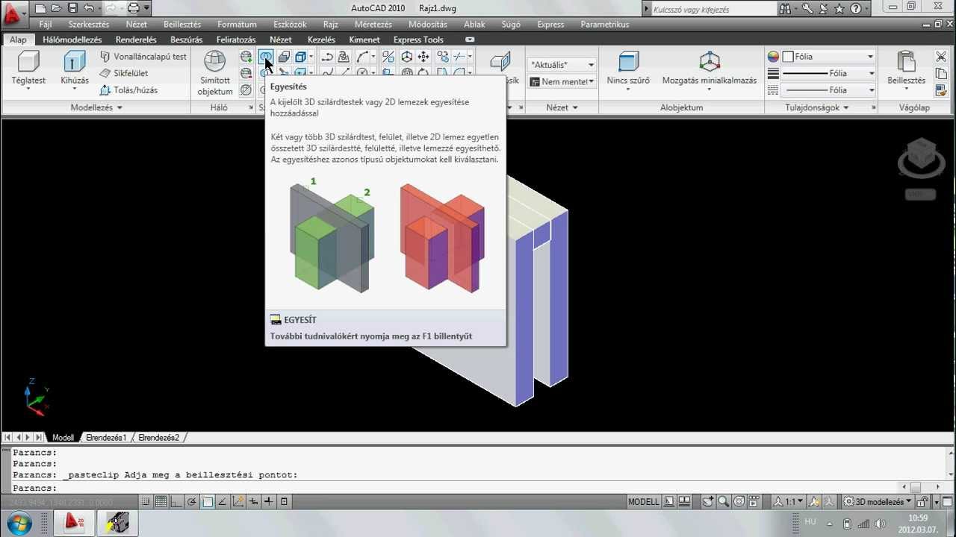
Task: Click the new drawing icon in quick access
Action: coord(40,8)
